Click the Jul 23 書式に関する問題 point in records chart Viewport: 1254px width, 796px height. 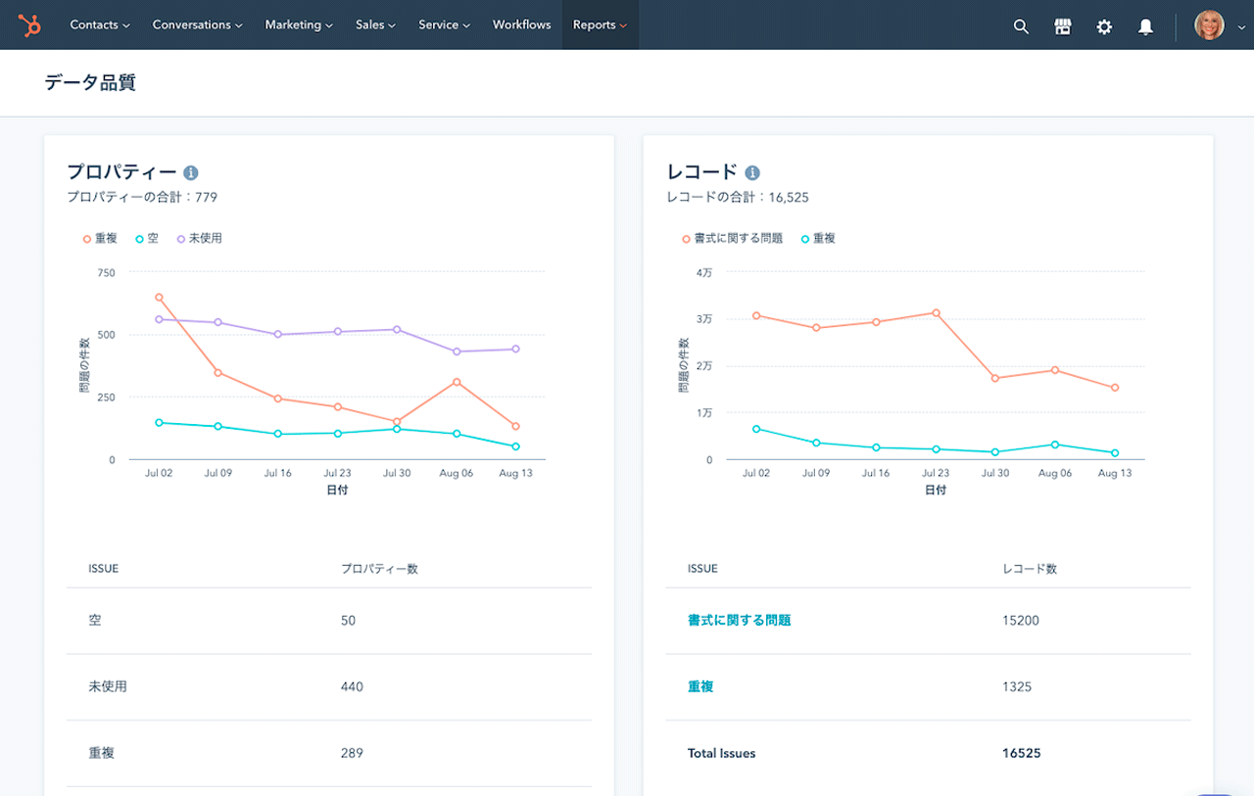coord(936,313)
